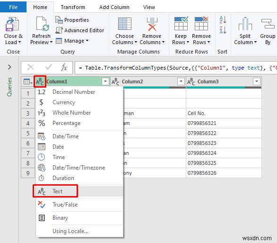Open the Keep Rows dropdown arrow
This screenshot has height=243, width=277.
[x=188, y=42]
